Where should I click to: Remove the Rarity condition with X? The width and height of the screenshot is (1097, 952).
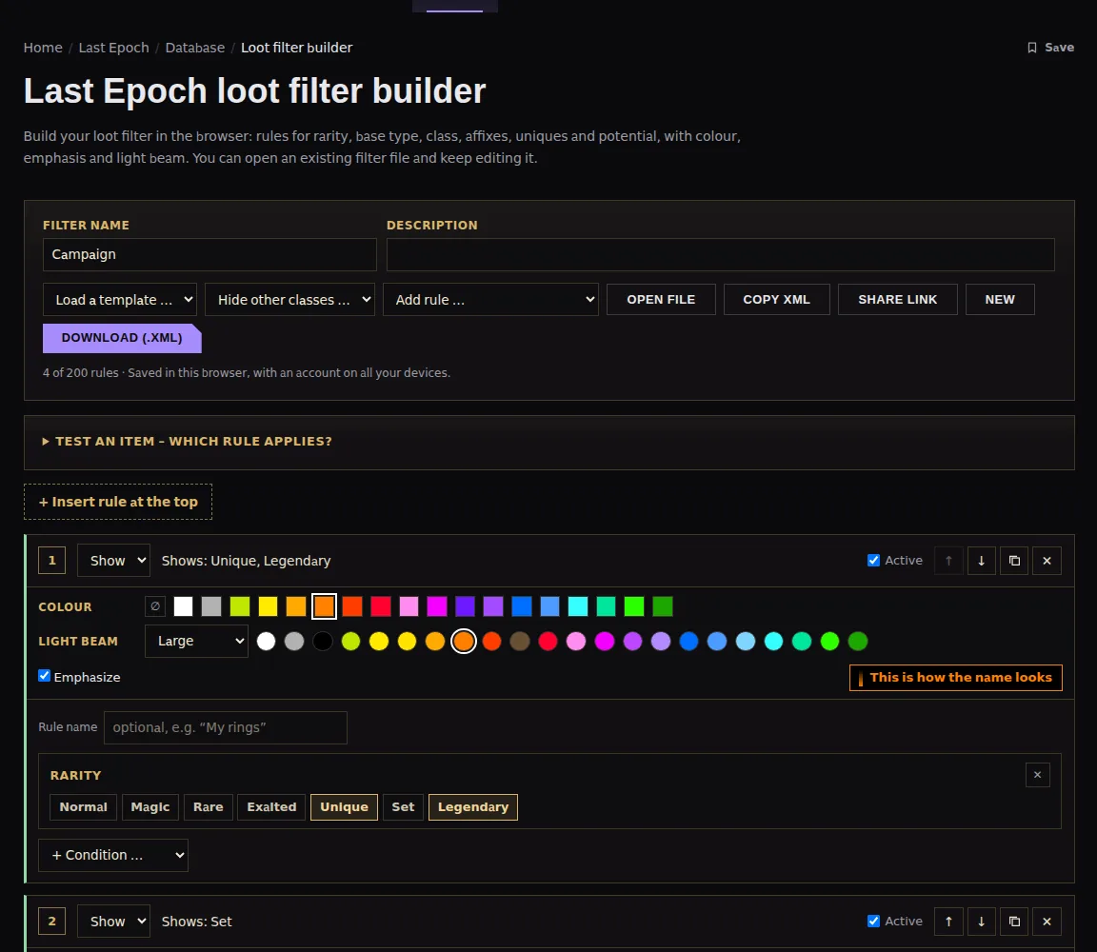tap(1038, 774)
